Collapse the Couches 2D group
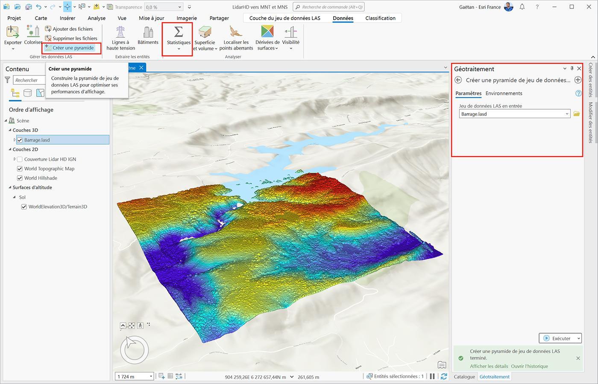 point(10,149)
